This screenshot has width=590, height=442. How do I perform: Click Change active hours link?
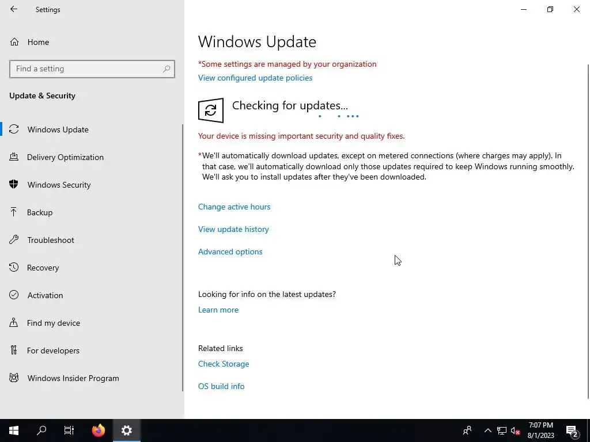[234, 207]
